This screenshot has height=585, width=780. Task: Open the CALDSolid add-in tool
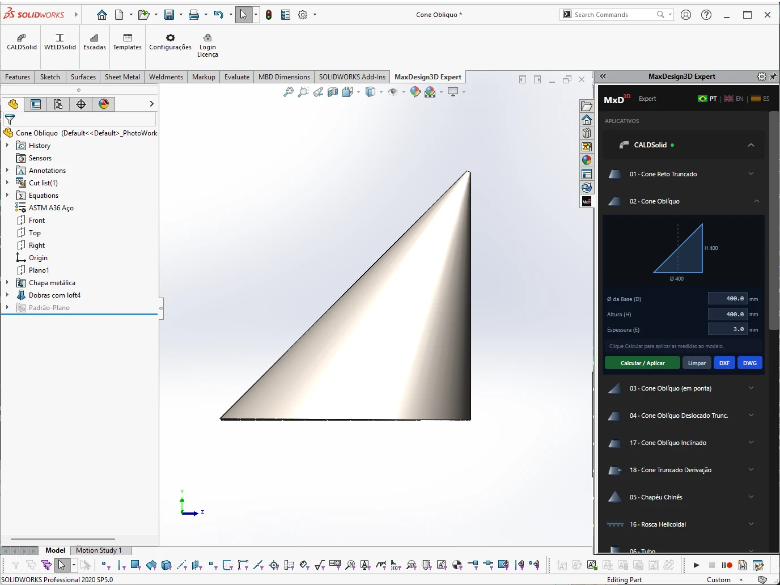pos(22,42)
